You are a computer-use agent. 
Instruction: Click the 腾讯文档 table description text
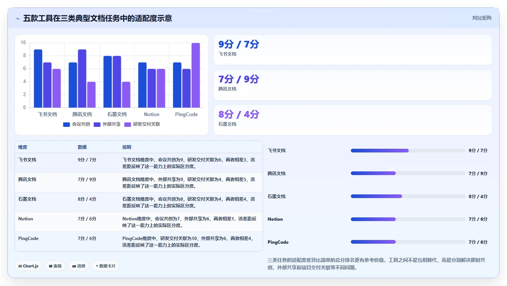click(x=189, y=183)
